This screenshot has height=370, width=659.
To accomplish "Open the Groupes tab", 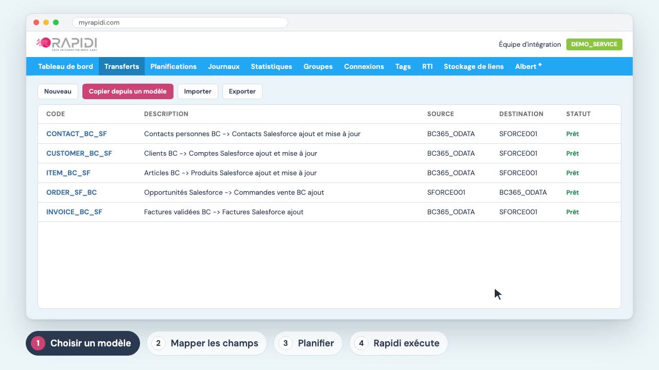I will 318,66.
